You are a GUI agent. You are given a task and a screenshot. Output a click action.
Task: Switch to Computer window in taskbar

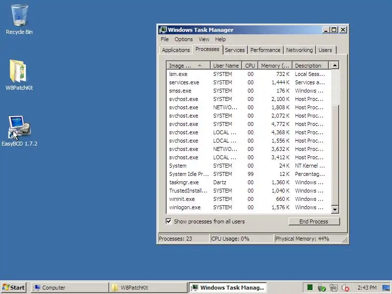coord(70,288)
